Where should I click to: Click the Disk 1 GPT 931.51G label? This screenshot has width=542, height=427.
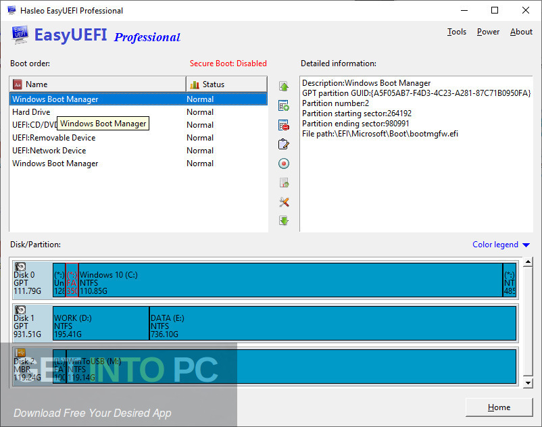click(27, 326)
